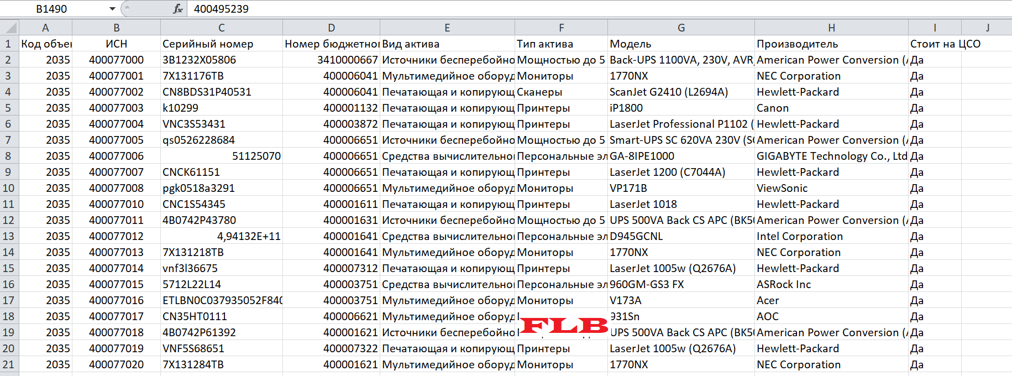Select column C header
1012x376 pixels.
(x=221, y=28)
